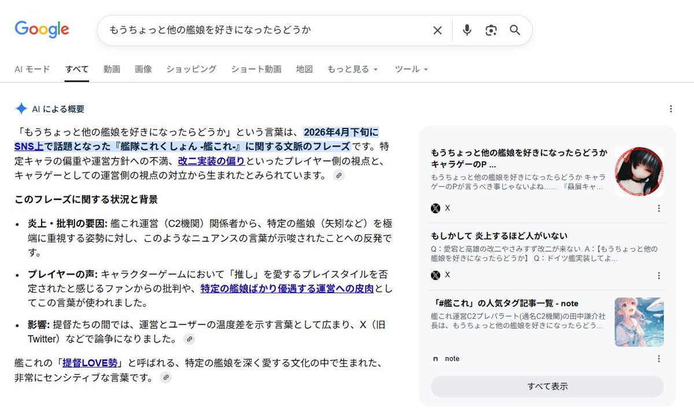Click the link icon after the 影響 bullet
The height and width of the screenshot is (408, 694).
tap(189, 339)
